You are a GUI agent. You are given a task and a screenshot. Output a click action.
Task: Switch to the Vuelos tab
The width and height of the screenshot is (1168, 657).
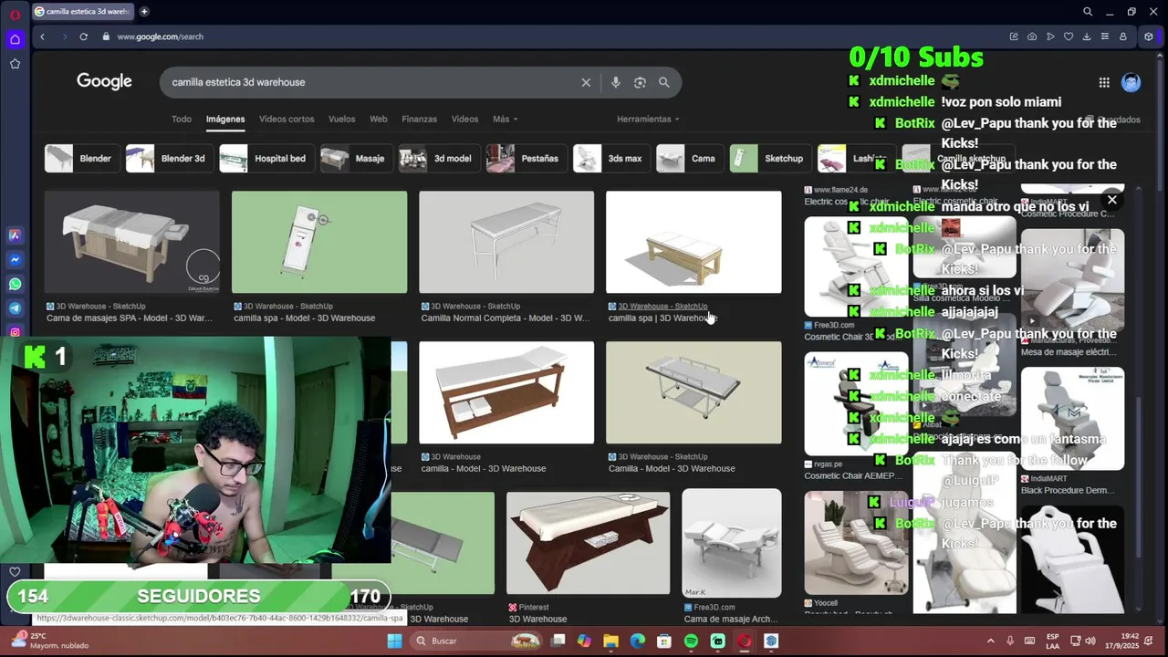click(341, 119)
